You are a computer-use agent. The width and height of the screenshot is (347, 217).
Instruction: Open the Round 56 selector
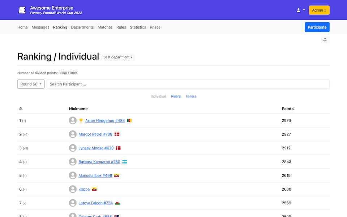[x=31, y=84]
